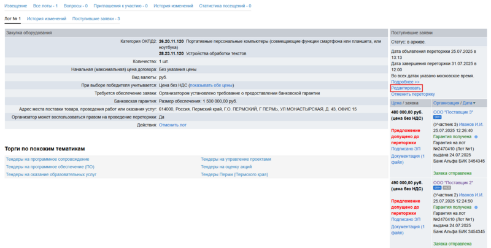The height and width of the screenshot is (248, 491).
Task: Click info icon beside Поставщик 3 guarantee
Action: (x=476, y=136)
